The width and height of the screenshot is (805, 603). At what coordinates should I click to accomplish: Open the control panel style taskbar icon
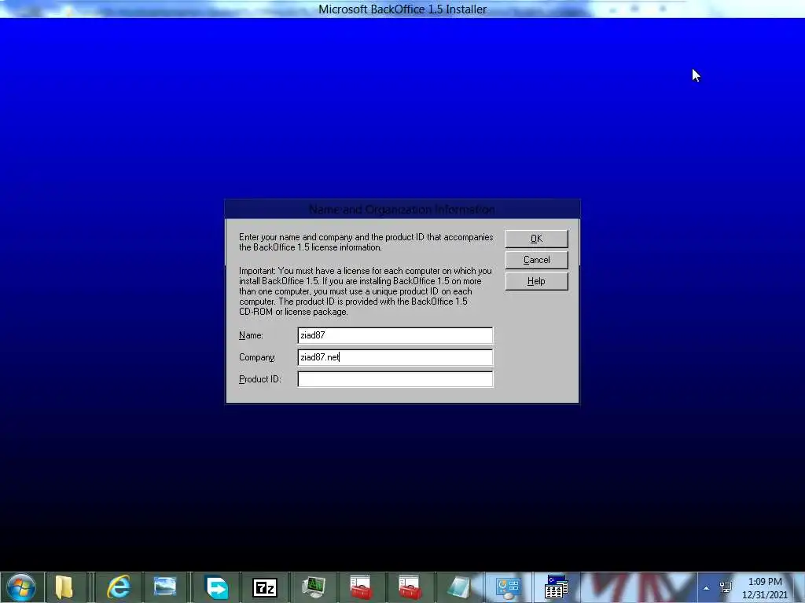(x=508, y=587)
